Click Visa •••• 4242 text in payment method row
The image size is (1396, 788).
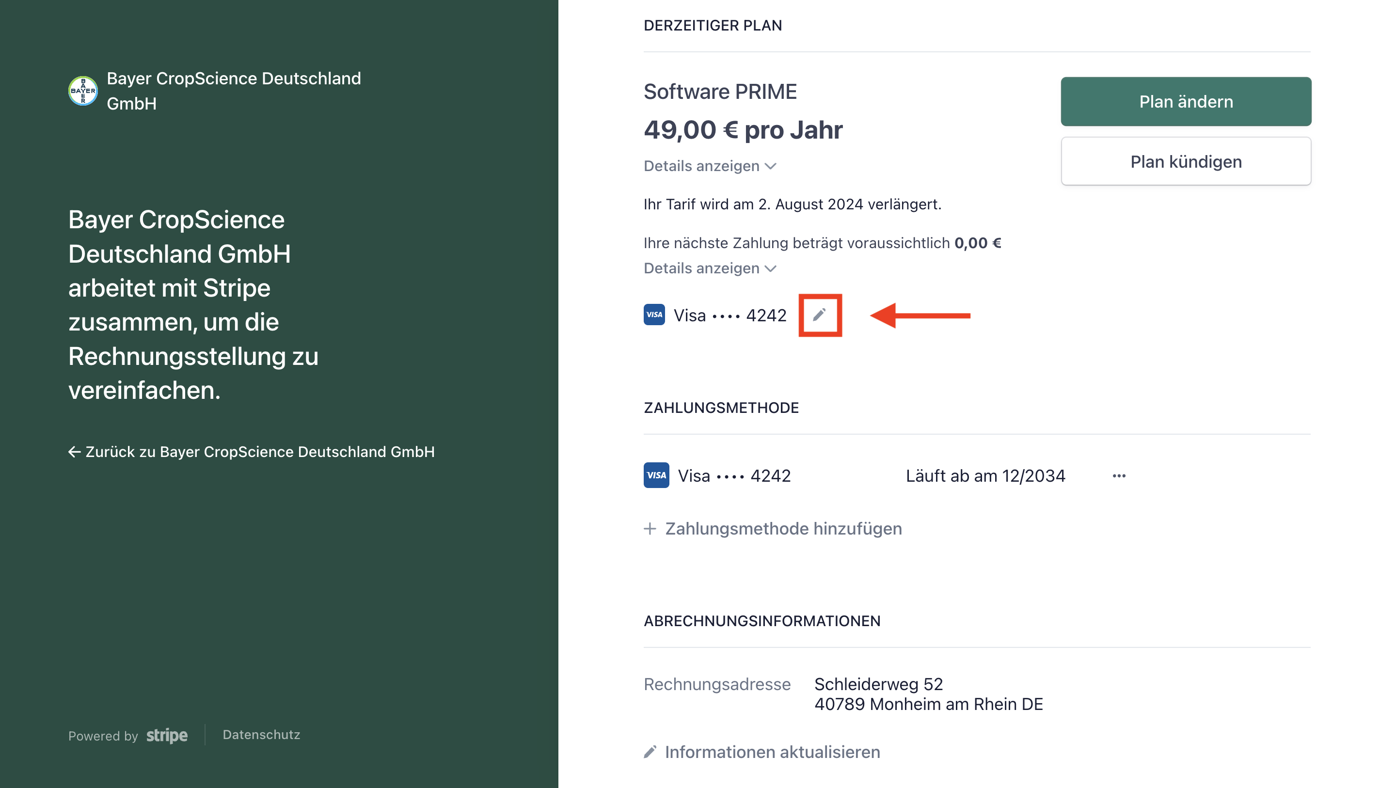pyautogui.click(x=734, y=476)
